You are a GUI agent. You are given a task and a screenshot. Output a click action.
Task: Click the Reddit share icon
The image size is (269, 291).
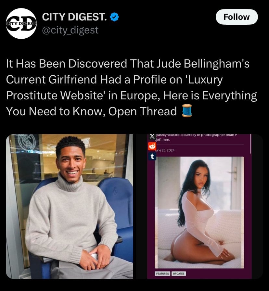(x=152, y=146)
